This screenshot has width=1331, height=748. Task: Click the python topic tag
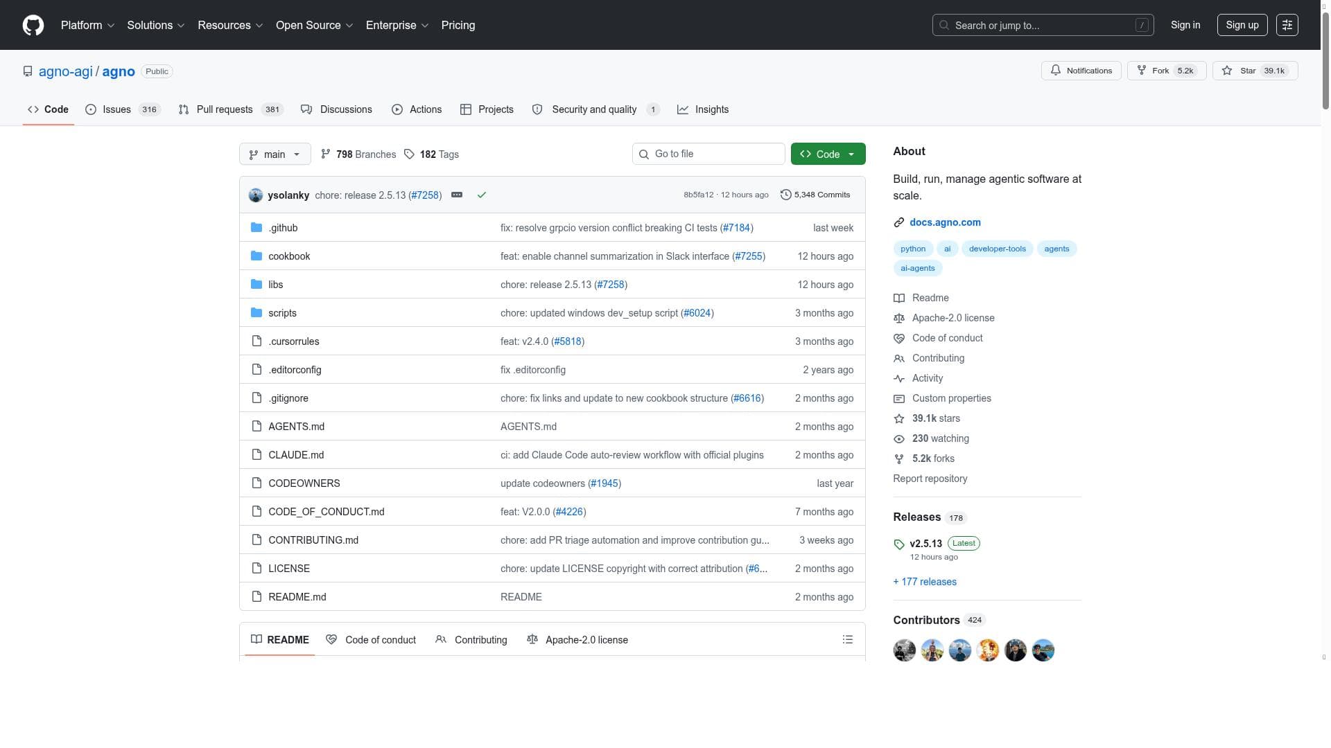(913, 249)
